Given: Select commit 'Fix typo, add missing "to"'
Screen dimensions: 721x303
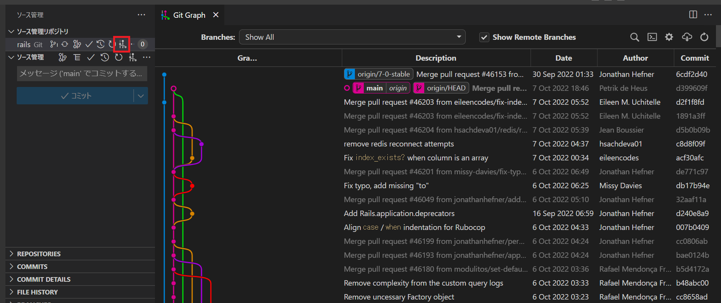Looking at the screenshot, I should click(x=386, y=186).
